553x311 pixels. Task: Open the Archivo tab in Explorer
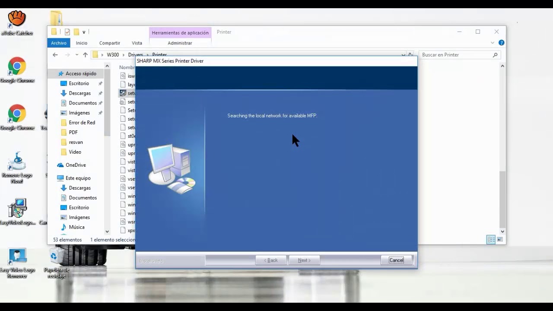(x=59, y=43)
